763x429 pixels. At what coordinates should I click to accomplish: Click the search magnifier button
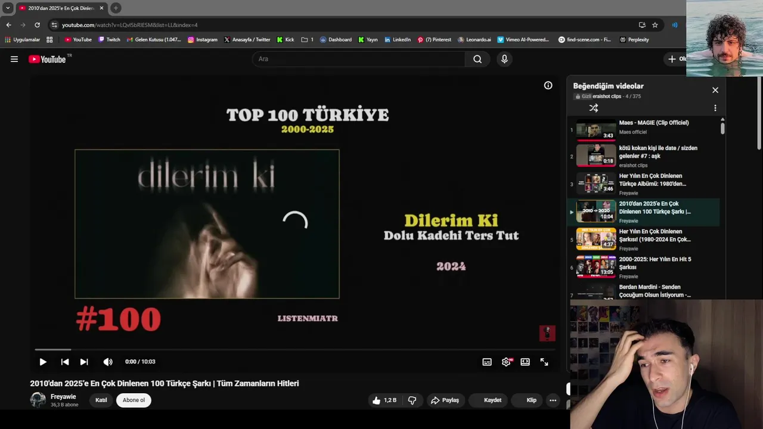click(x=477, y=59)
